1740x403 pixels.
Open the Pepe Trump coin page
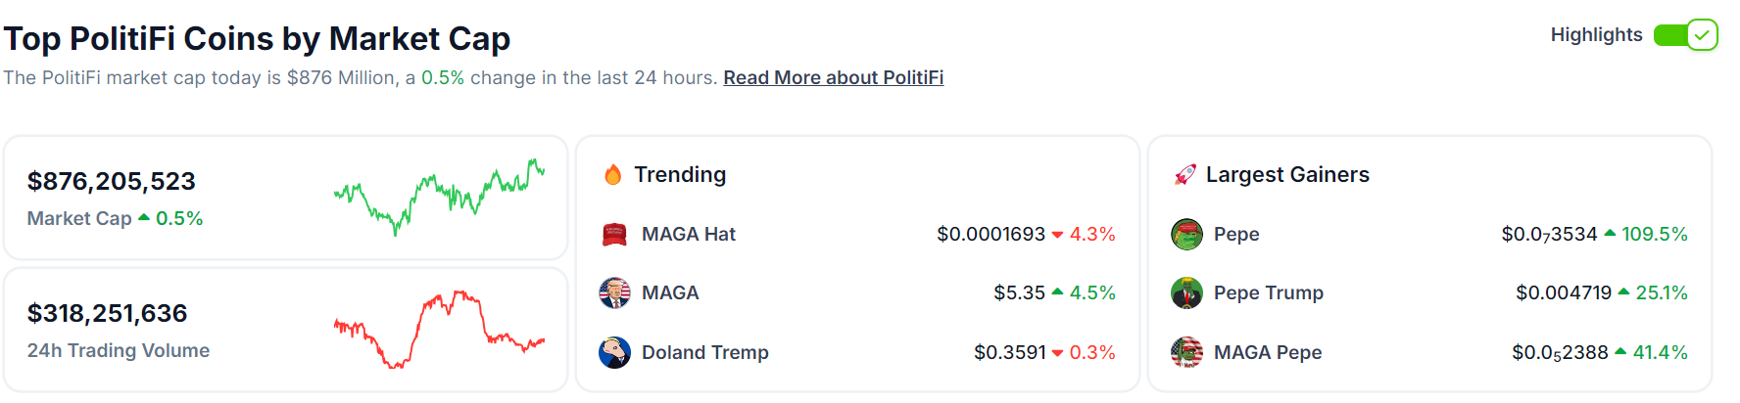1269,292
